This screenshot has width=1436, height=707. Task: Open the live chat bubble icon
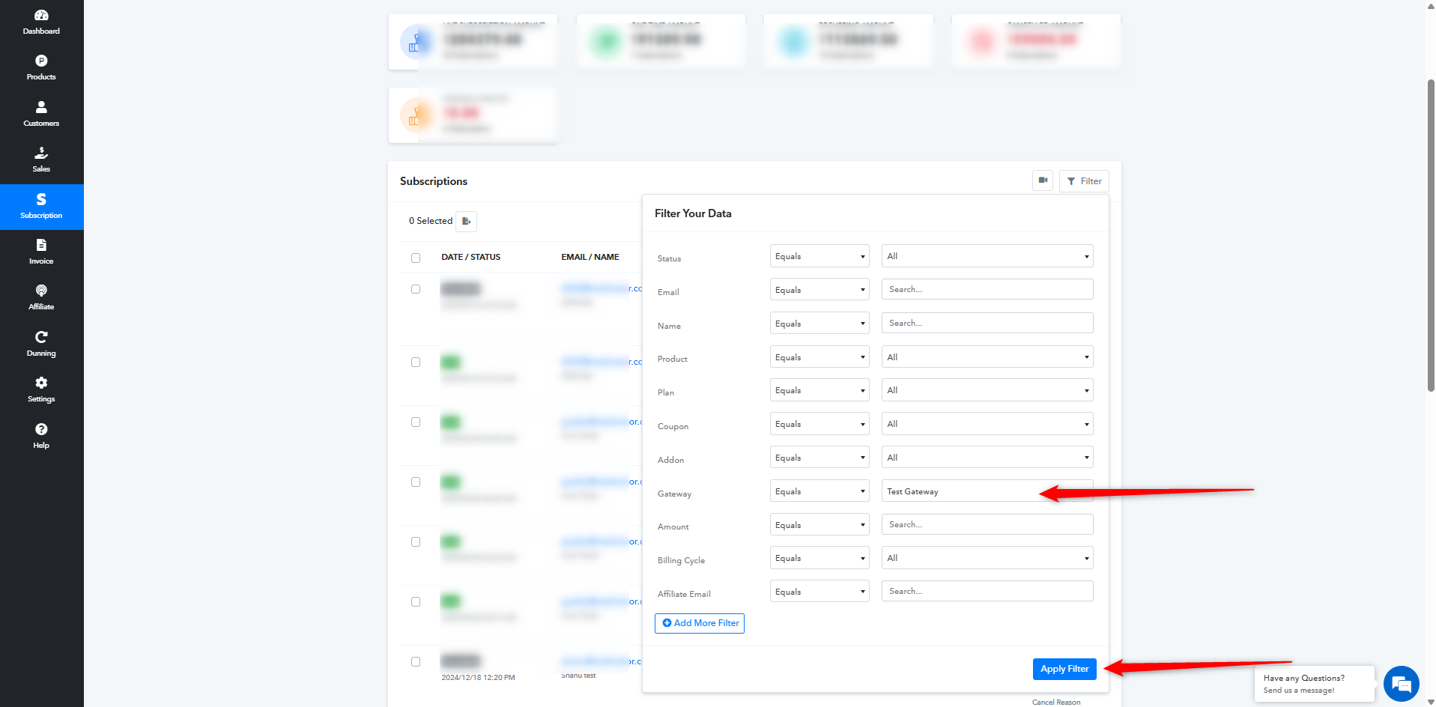coord(1400,683)
